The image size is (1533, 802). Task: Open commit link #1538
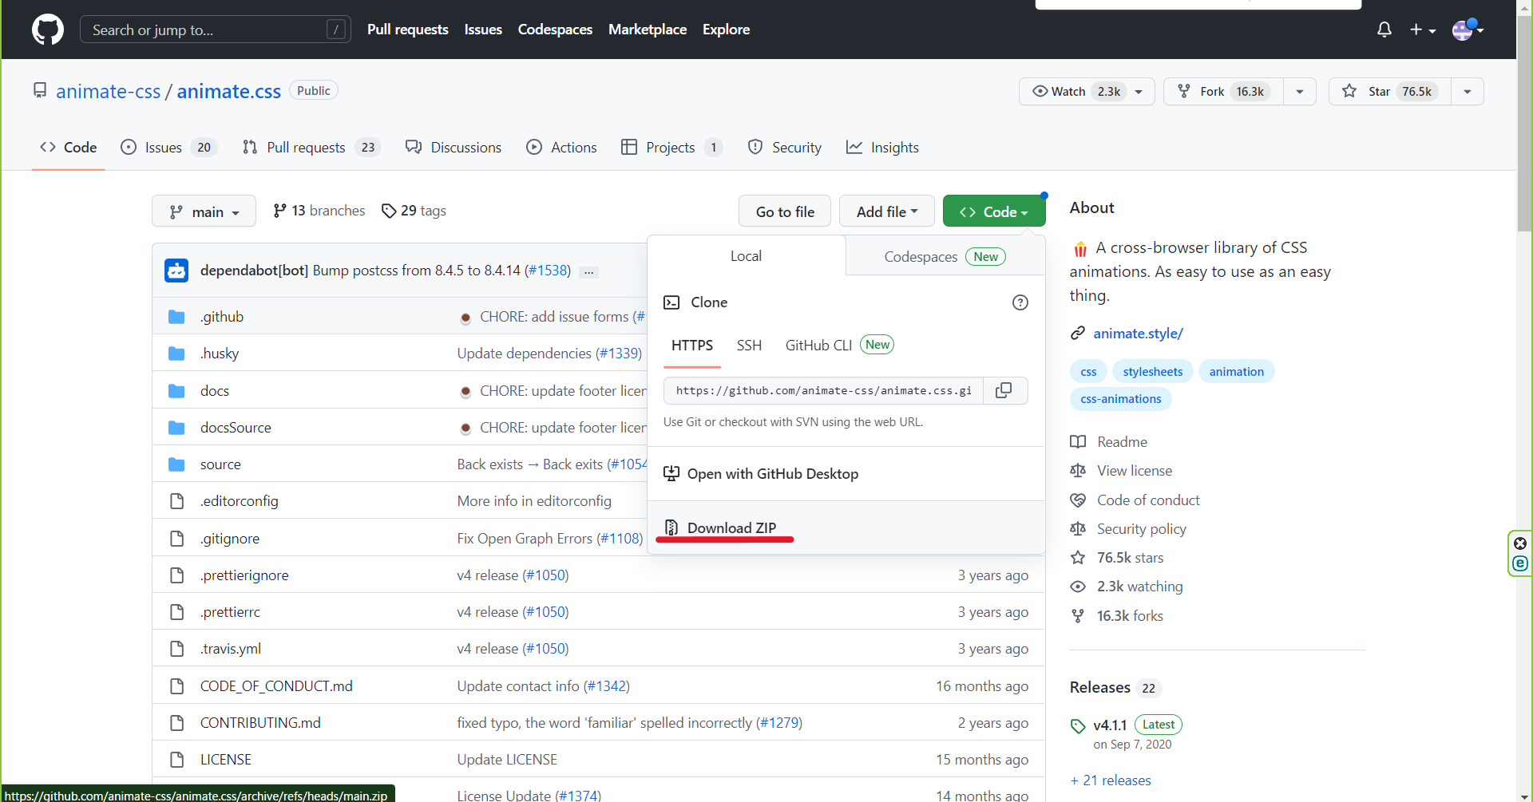coord(548,271)
